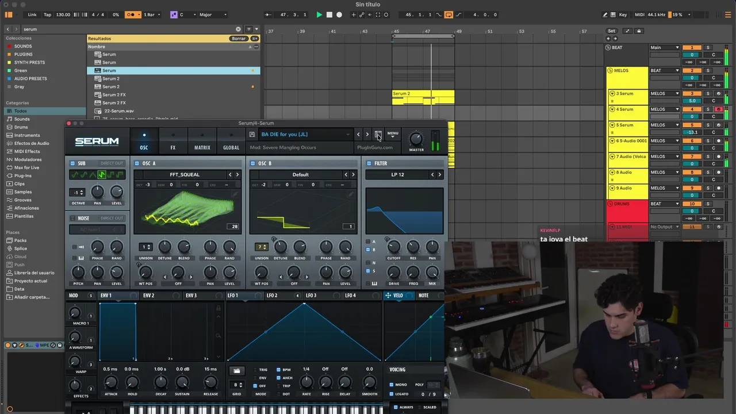Open OSC A wavetable editor pencil
The height and width of the screenshot is (414, 736).
[x=235, y=194]
